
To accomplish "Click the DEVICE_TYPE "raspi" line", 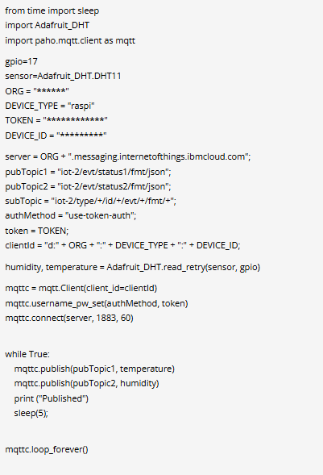I will pos(50,106).
